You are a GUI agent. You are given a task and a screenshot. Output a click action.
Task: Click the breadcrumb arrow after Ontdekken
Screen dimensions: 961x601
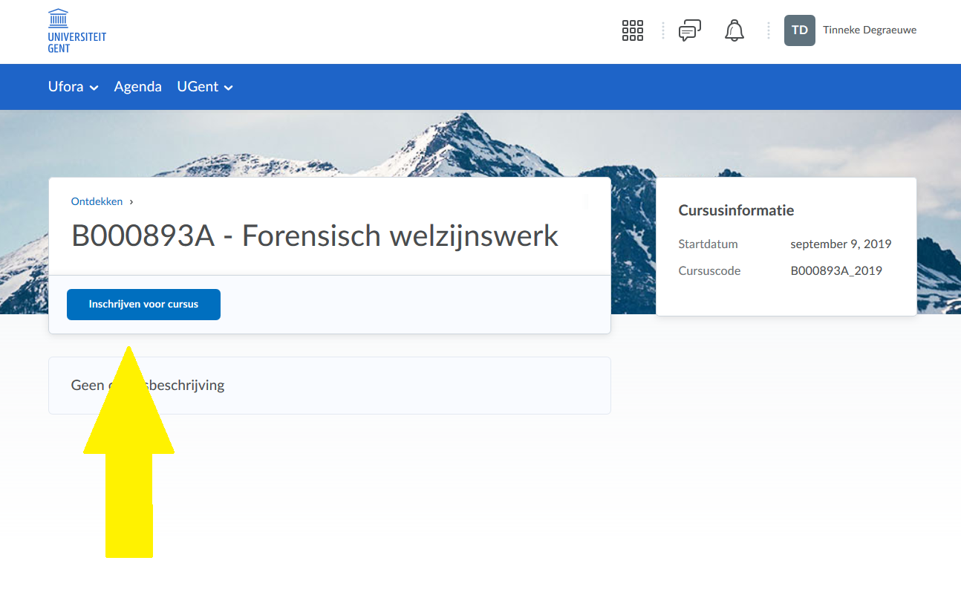pos(131,201)
